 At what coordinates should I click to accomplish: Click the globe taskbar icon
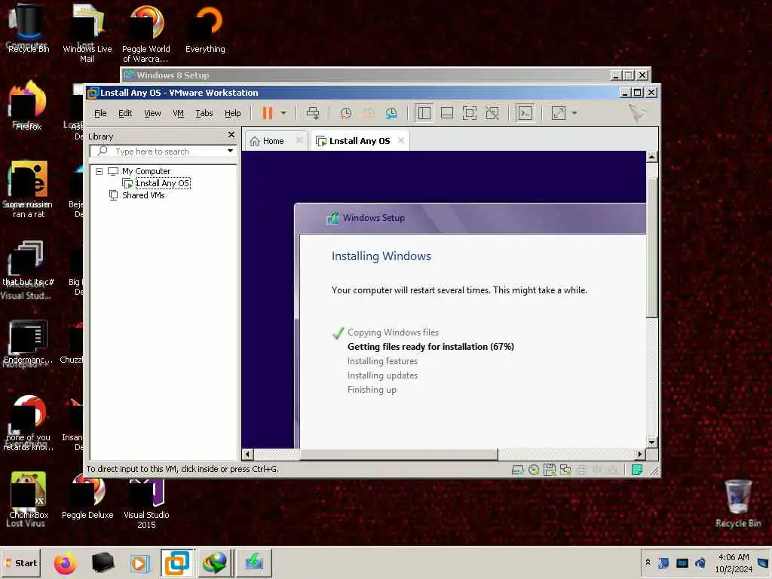click(x=215, y=562)
